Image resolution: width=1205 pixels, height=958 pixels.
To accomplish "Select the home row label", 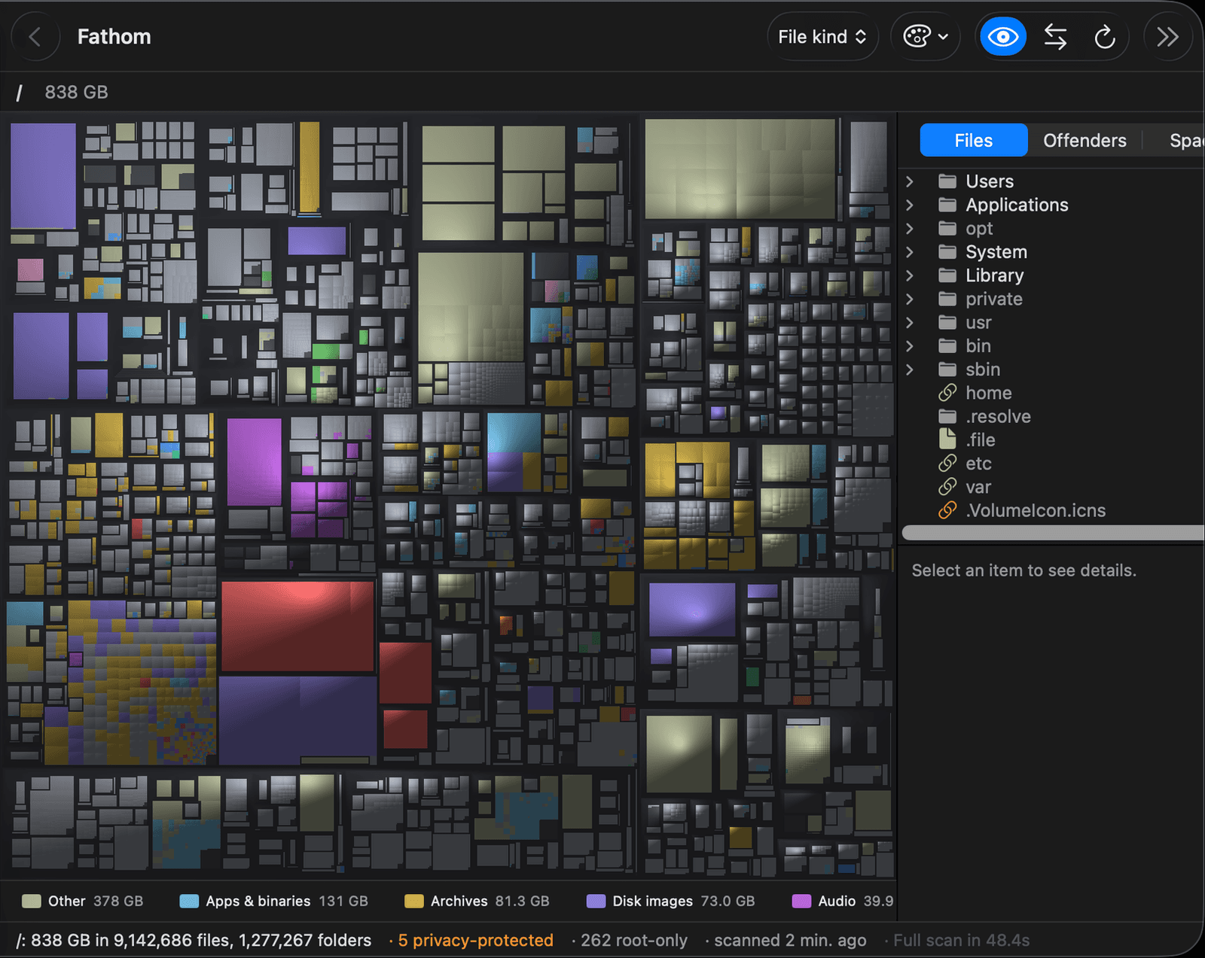I will (x=989, y=393).
